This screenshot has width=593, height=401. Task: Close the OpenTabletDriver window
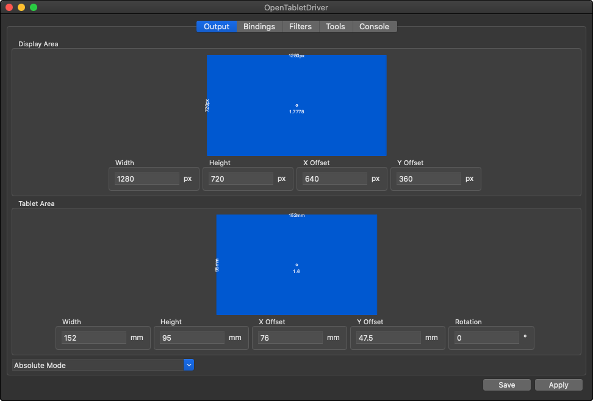click(9, 7)
